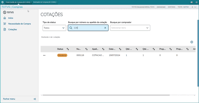The image size is (199, 103).
Task: Switch to Portal Gestão de Compras tab
Action: point(18,2)
